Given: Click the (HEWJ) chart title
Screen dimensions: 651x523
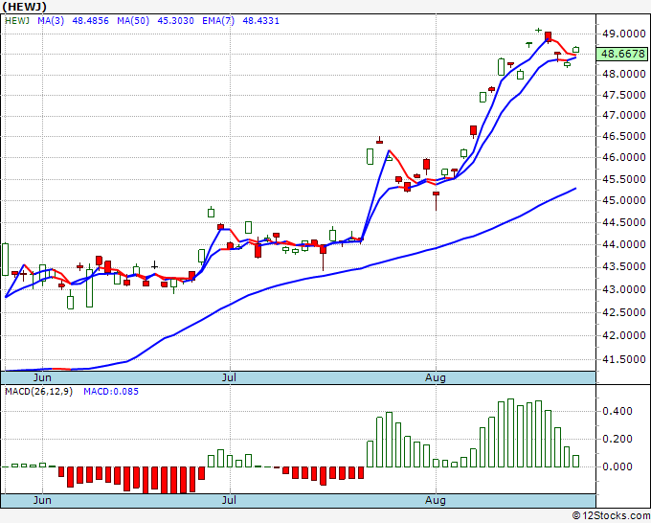Looking at the screenshot, I should tap(24, 7).
